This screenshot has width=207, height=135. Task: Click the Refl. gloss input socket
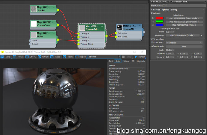tap(116, 37)
